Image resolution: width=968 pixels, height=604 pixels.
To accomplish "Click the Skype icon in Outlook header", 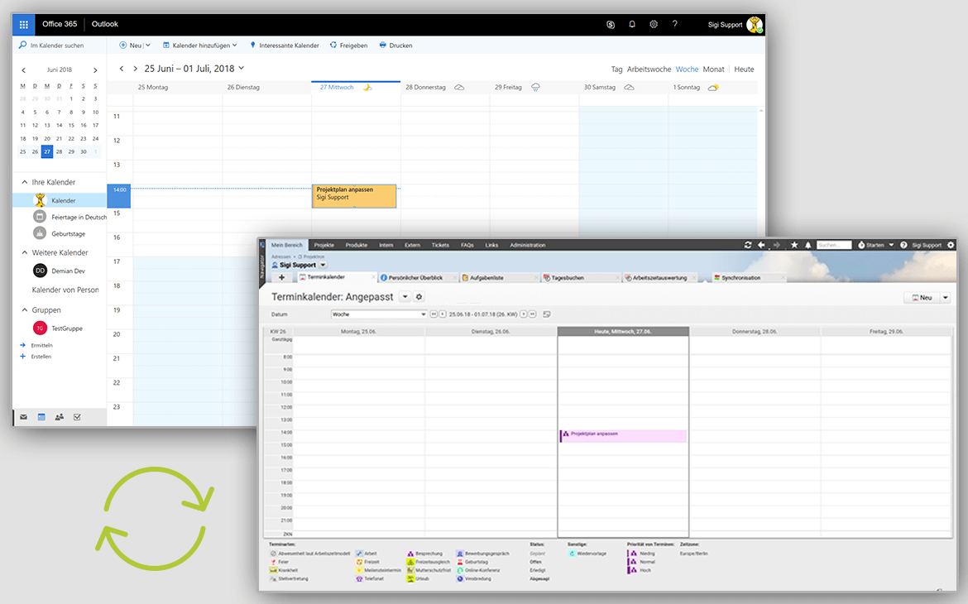I will [x=611, y=25].
